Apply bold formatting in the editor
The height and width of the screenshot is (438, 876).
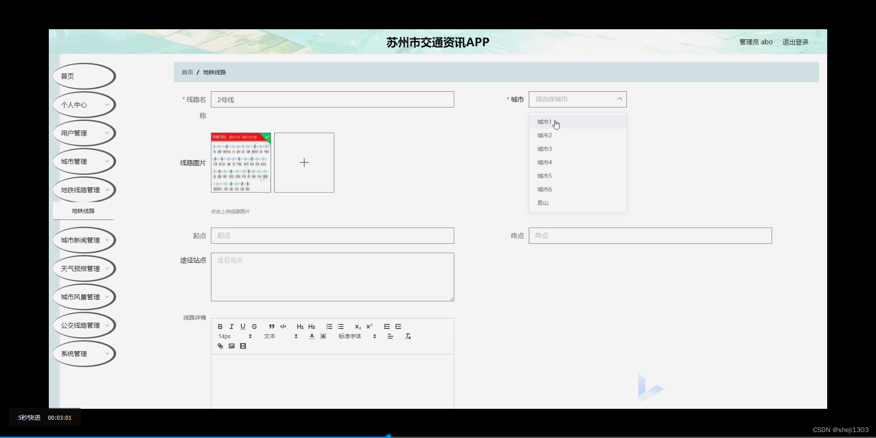tap(220, 326)
